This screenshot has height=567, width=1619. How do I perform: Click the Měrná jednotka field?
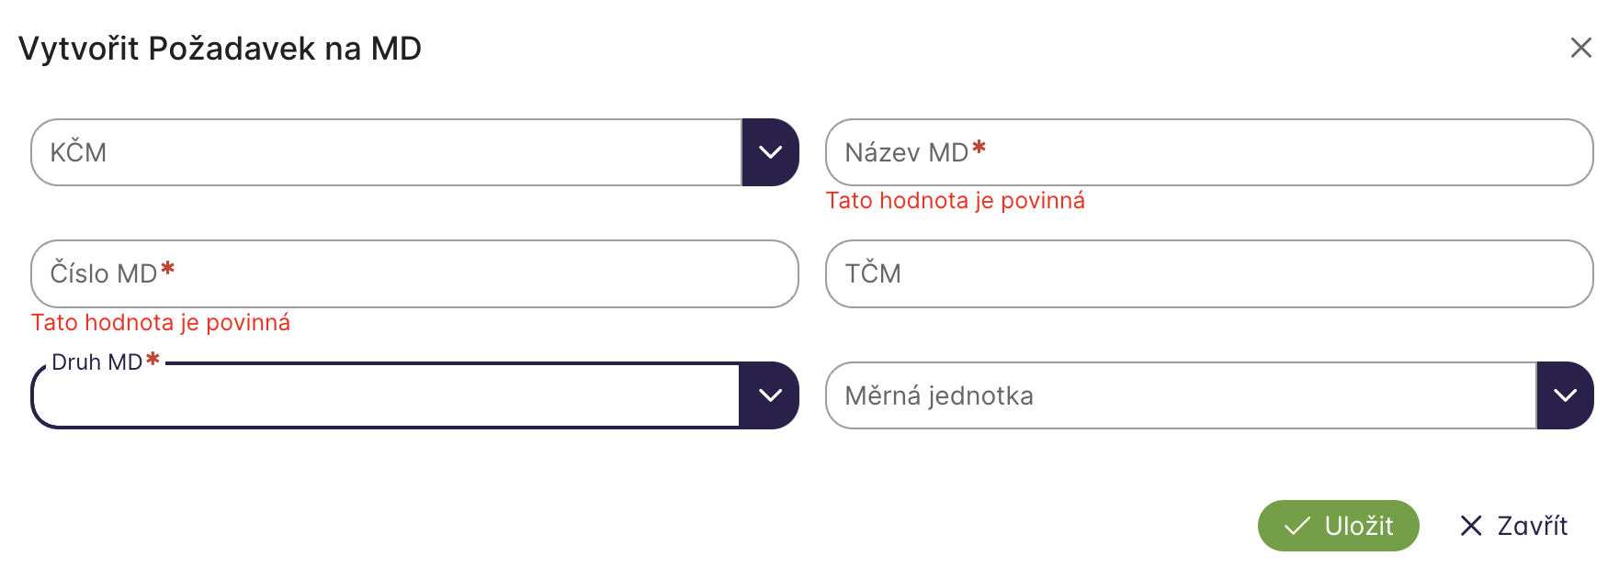[x=1181, y=395]
